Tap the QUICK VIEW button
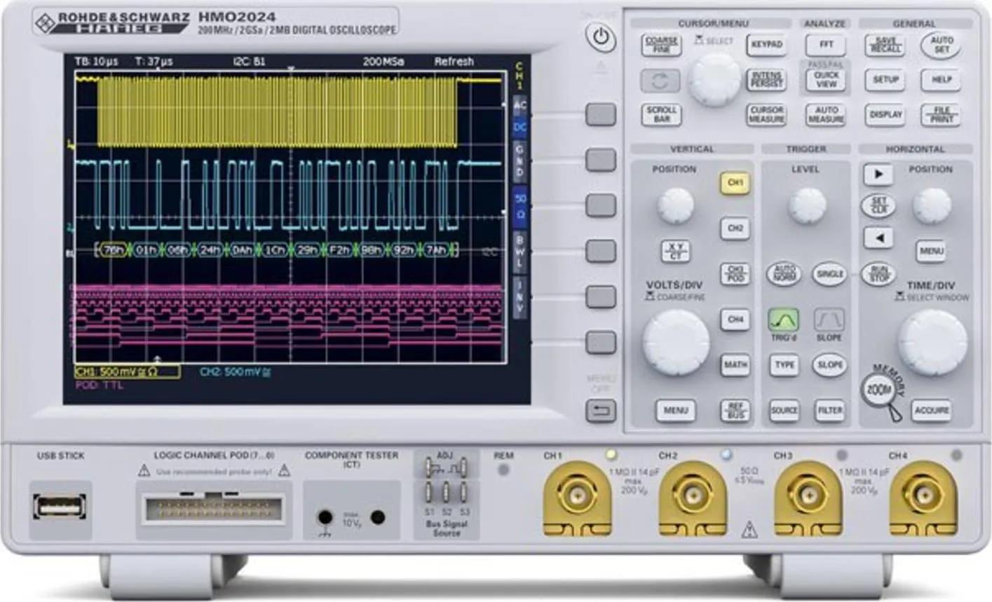The width and height of the screenshot is (992, 602). [827, 80]
